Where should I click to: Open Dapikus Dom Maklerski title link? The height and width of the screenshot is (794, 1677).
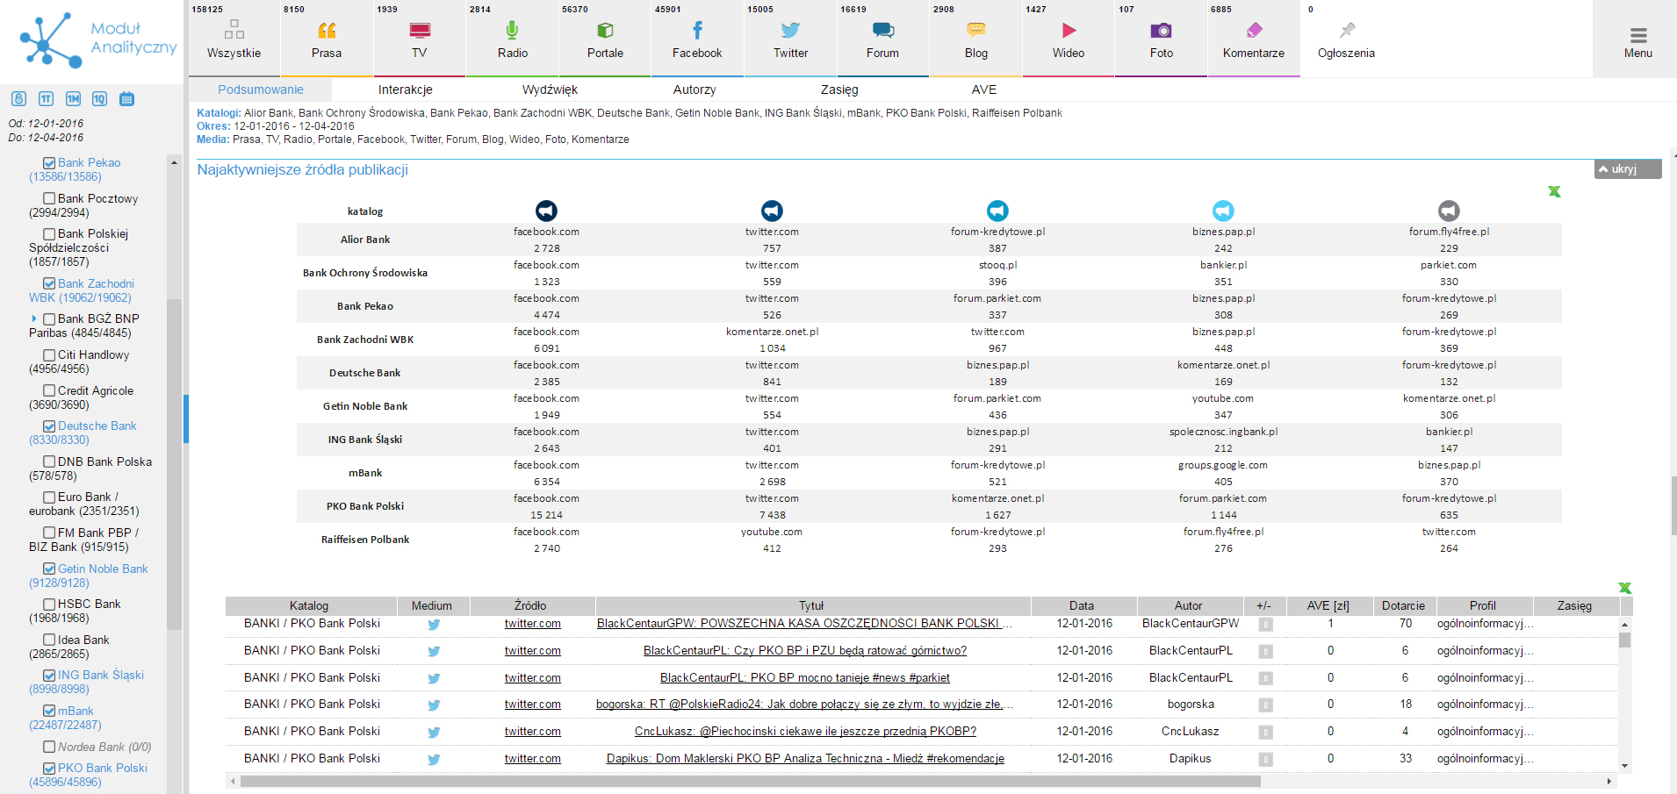805,759
